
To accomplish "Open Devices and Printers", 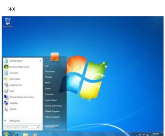I will click(53, 106).
